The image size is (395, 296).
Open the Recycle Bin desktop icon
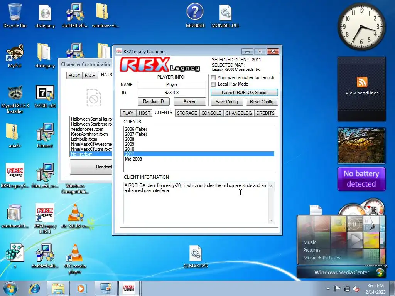click(15, 15)
